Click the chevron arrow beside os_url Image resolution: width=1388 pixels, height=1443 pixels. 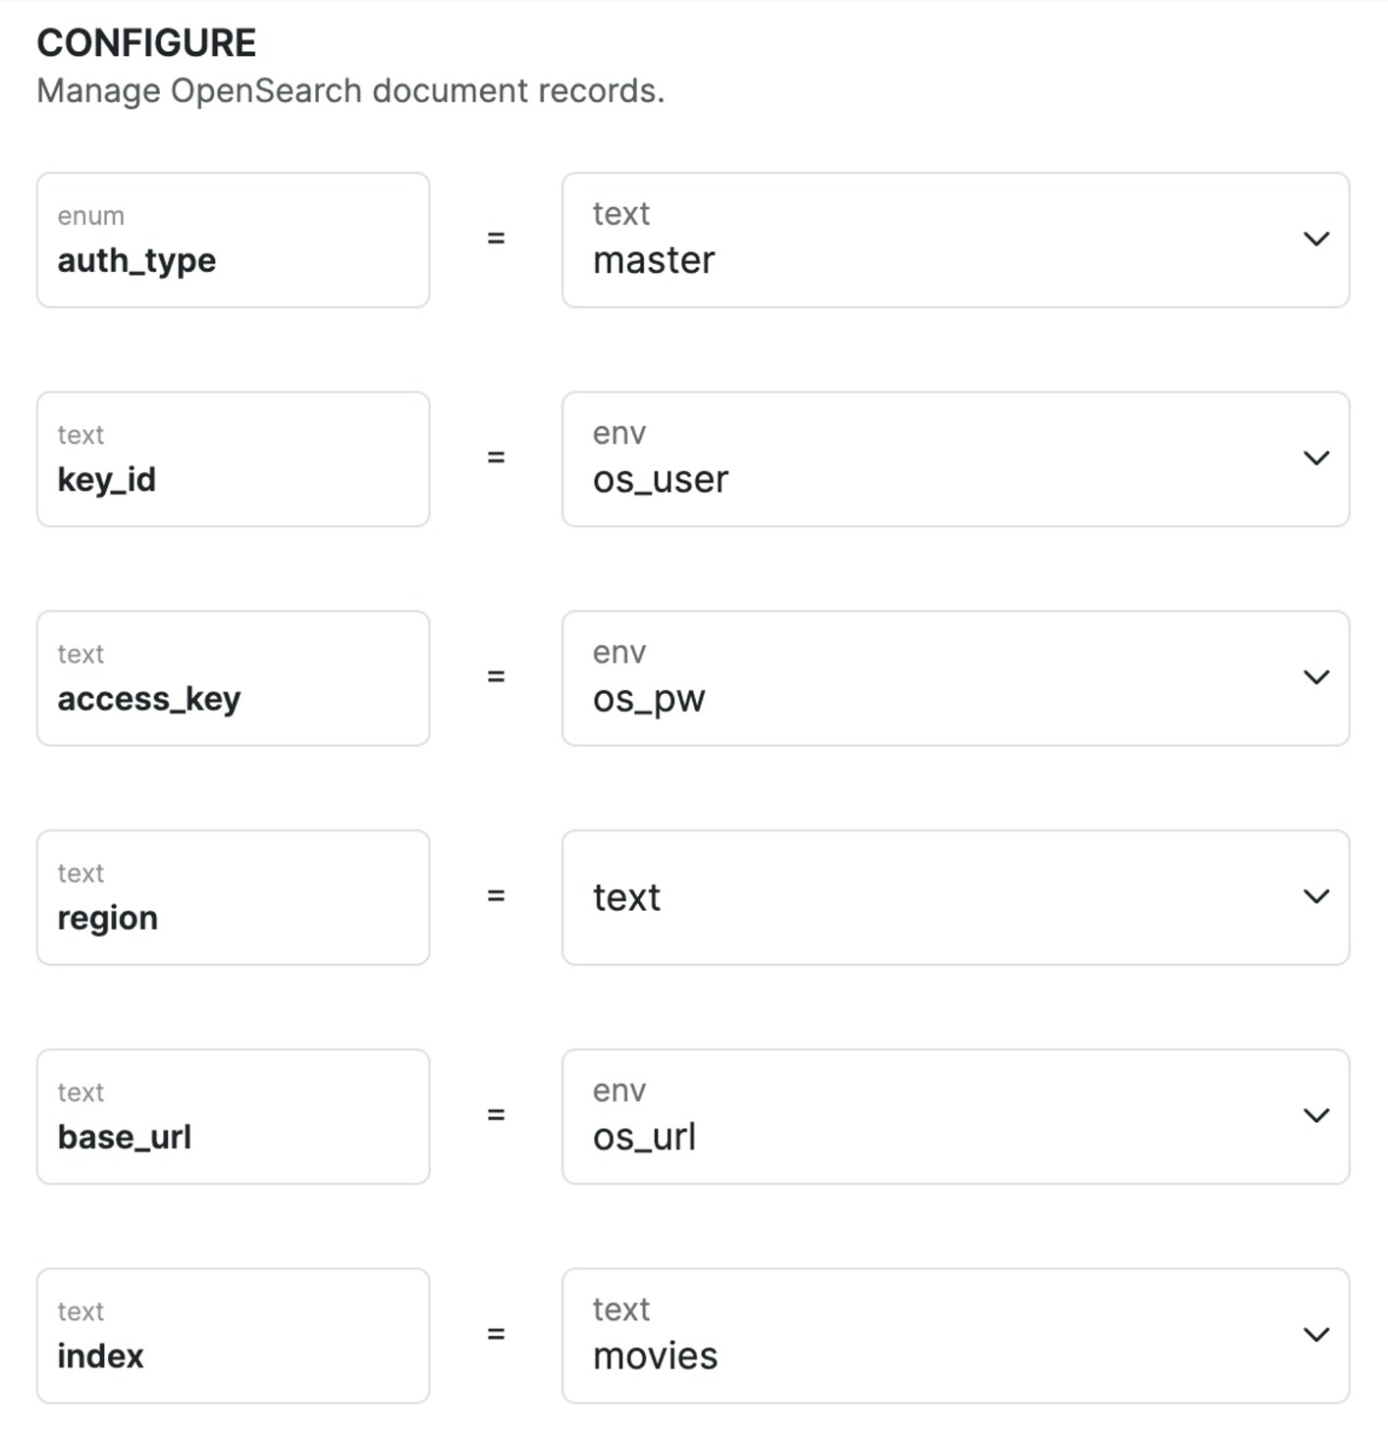coord(1315,1115)
